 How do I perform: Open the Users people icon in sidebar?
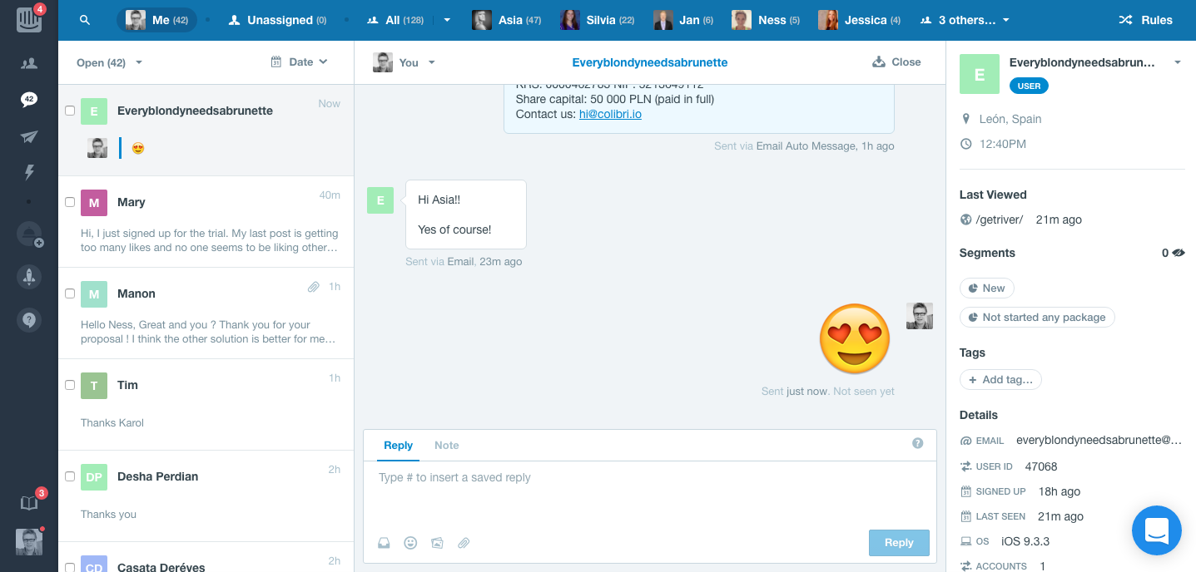tap(29, 63)
